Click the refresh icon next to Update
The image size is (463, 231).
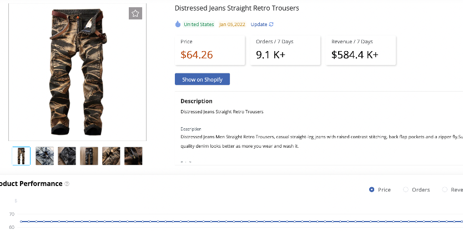pos(271,24)
